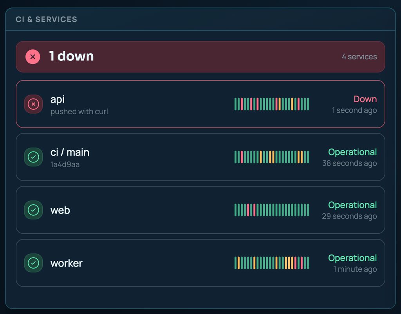Click the api uptime history bars

(272, 104)
